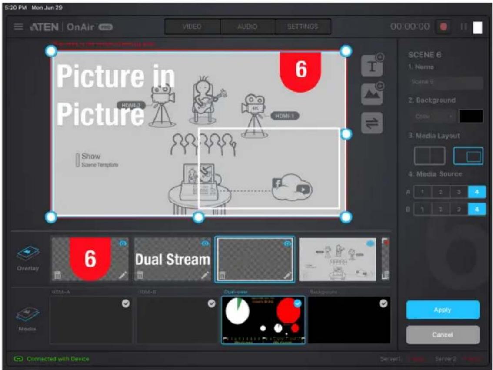
Task: Open the black background color swatch
Action: tap(471, 116)
